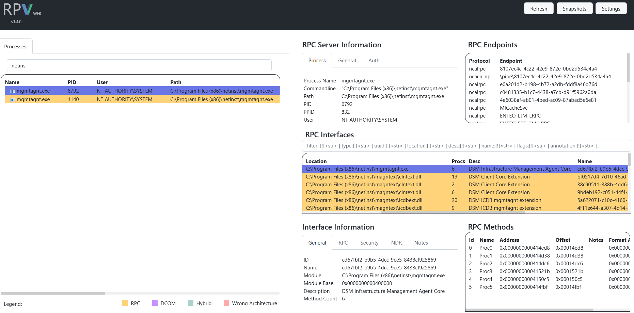Click the RPV WEB logo
This screenshot has height=313, width=634.
(x=22, y=10)
